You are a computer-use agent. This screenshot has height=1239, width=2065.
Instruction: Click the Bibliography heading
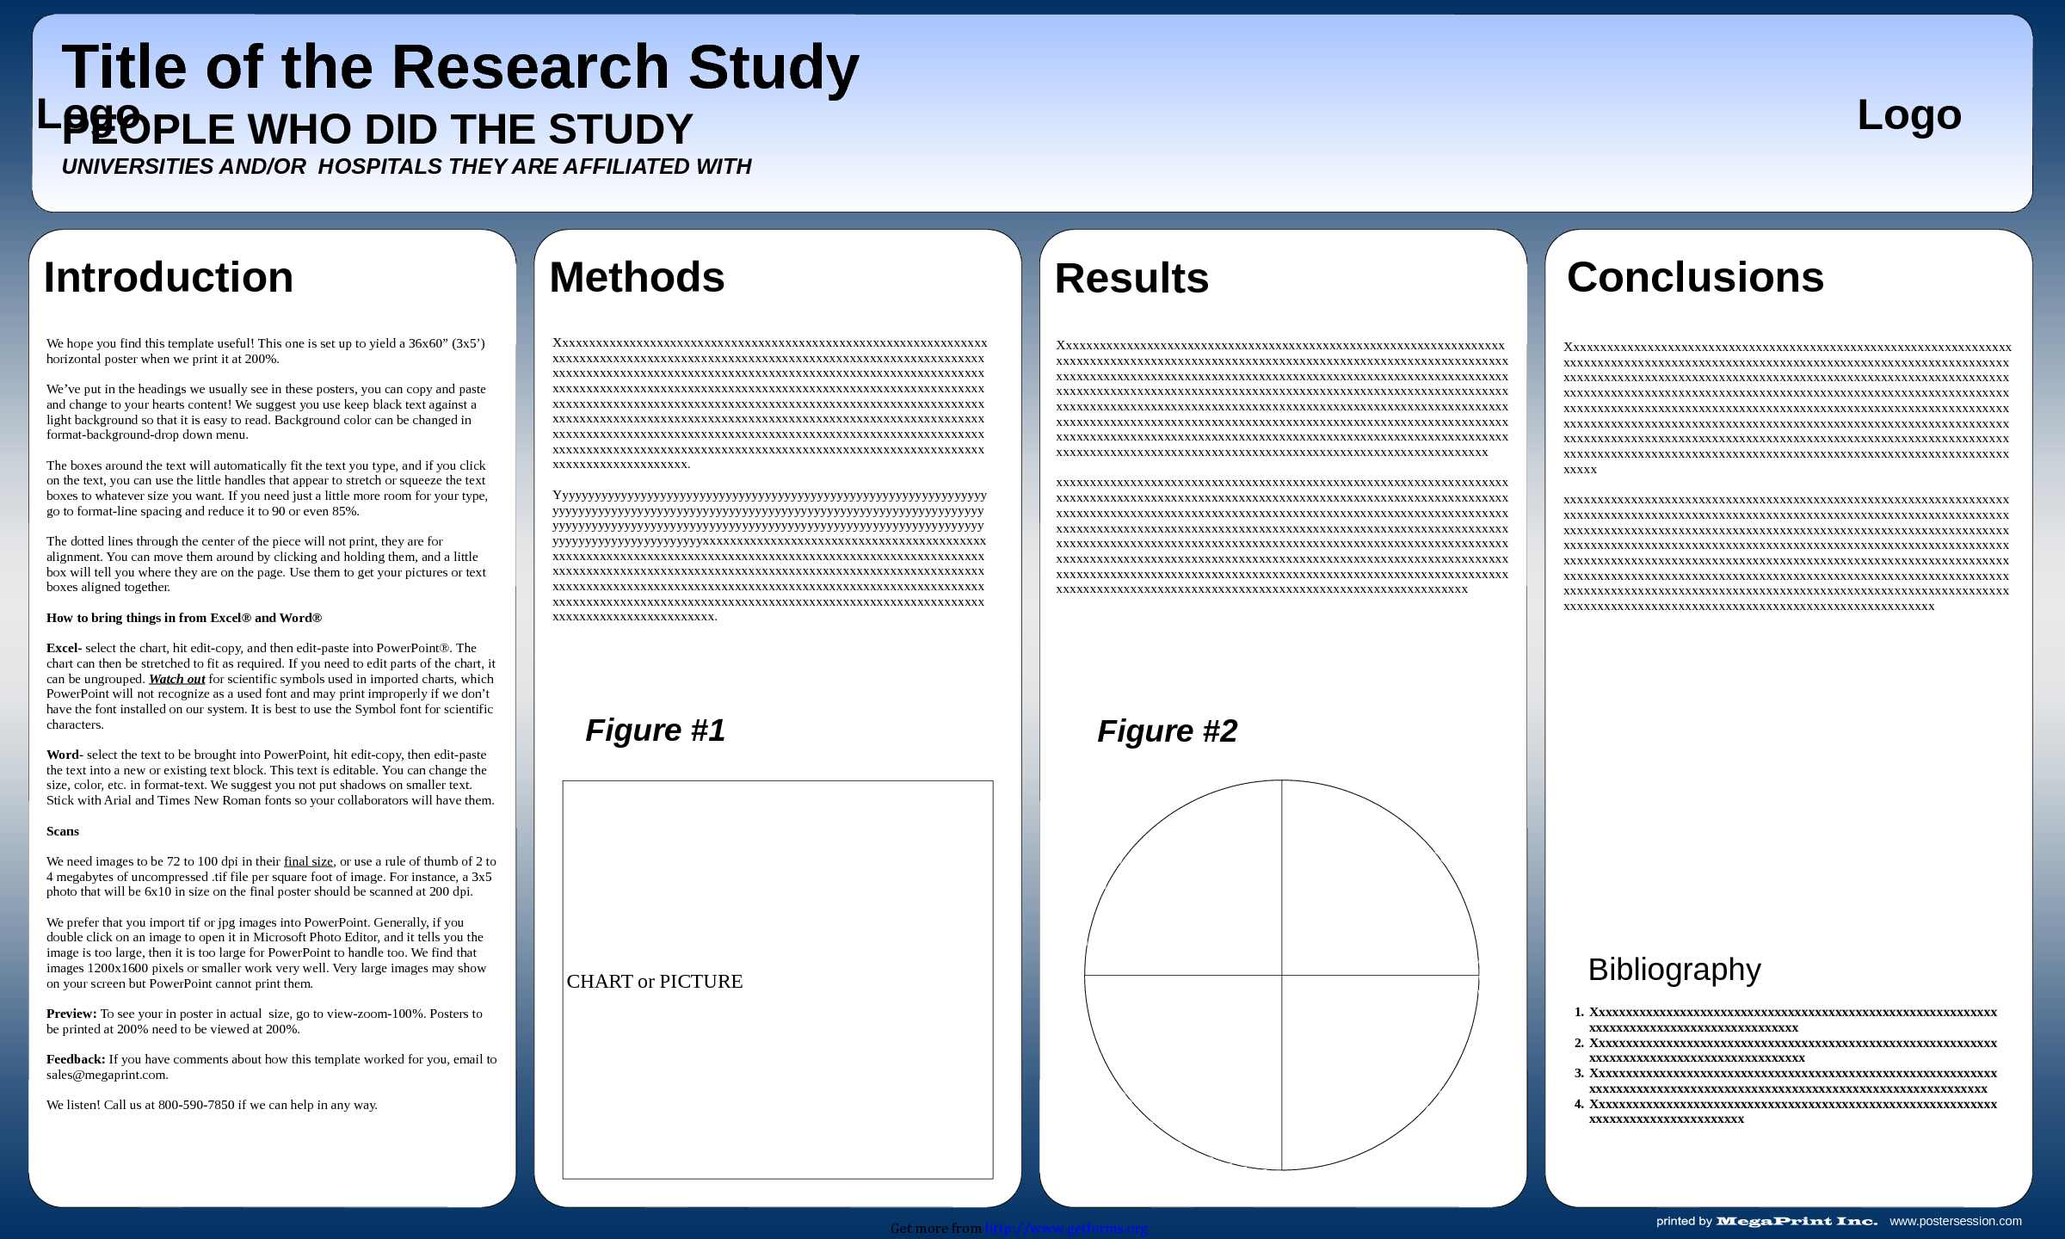pos(1674,970)
